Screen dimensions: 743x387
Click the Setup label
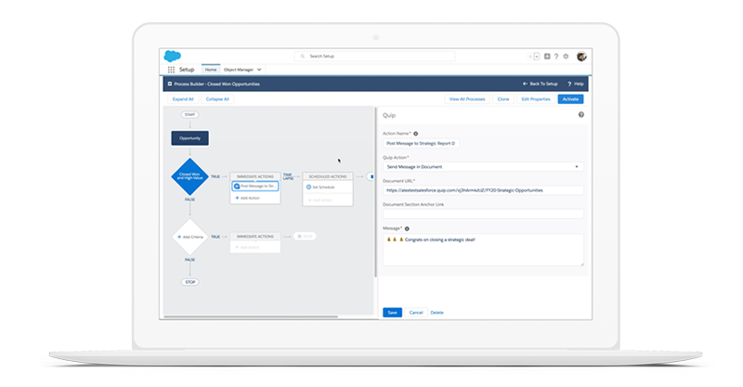[187, 70]
